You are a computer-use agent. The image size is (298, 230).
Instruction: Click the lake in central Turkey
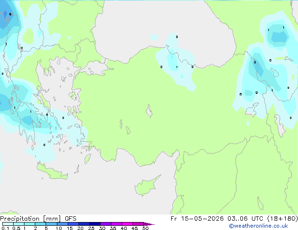(x=149, y=111)
